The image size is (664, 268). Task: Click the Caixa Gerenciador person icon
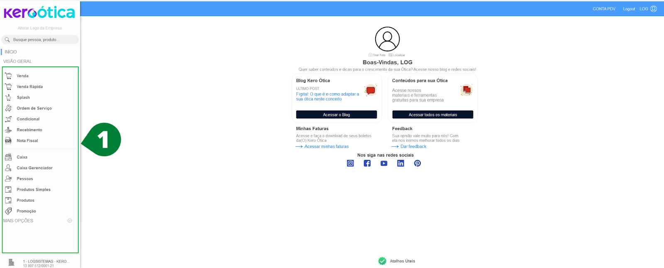(x=8, y=168)
